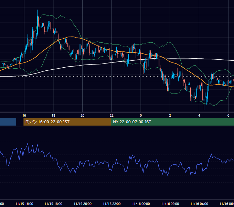Click hour label 20 on the price chart axis

click(83, 116)
